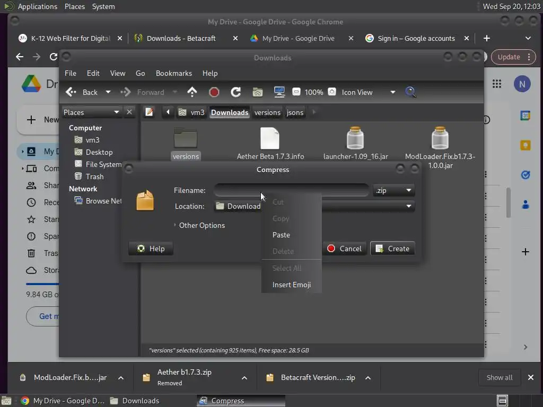
Task: Choose Paste from the context menu
Action: pyautogui.click(x=292, y=235)
